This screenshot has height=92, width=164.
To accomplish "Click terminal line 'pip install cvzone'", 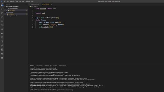I will pos(56,83).
